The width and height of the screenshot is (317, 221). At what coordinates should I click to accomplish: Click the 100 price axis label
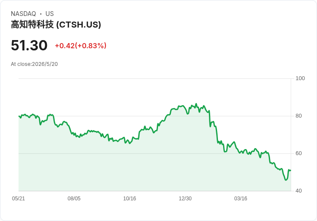click(x=300, y=78)
